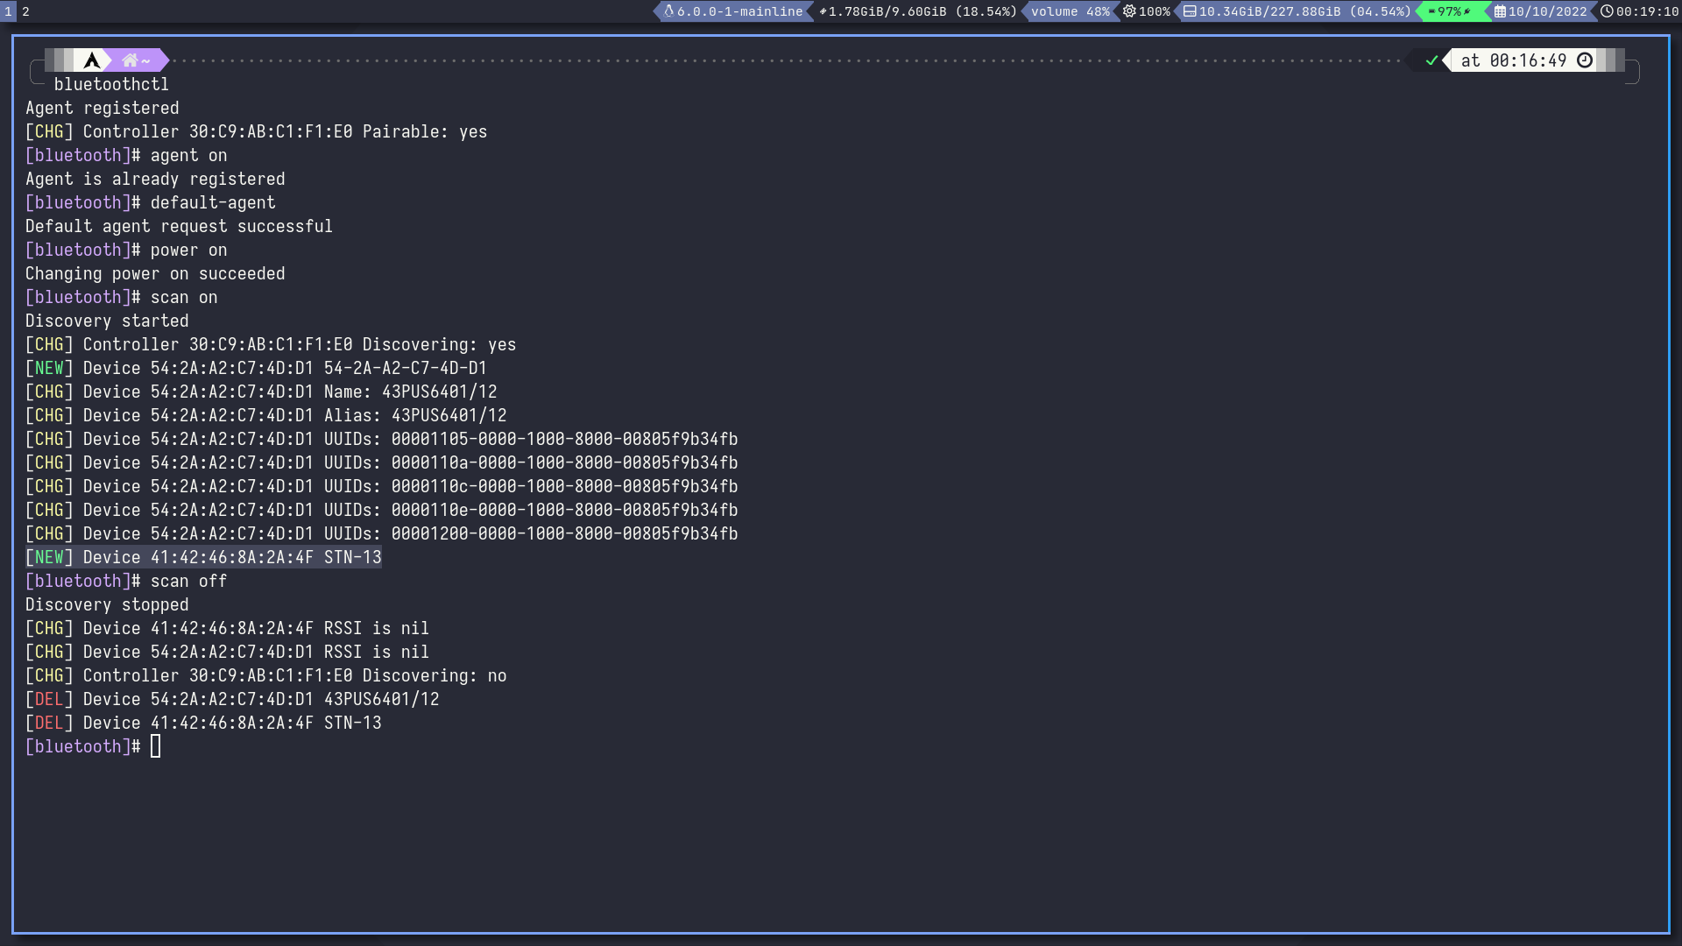Select workspace 1 indicator
Image resolution: width=1682 pixels, height=946 pixels.
pos(8,11)
